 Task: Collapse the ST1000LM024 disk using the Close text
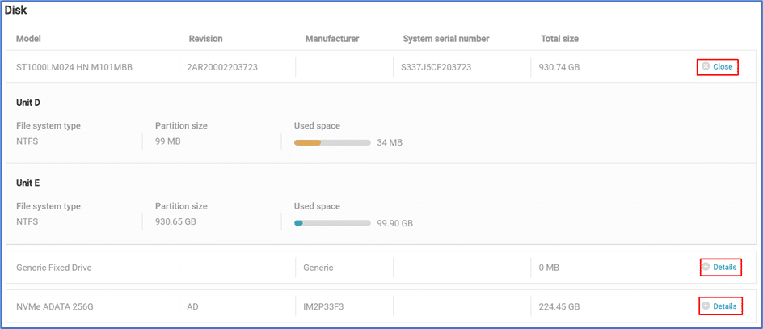click(723, 67)
